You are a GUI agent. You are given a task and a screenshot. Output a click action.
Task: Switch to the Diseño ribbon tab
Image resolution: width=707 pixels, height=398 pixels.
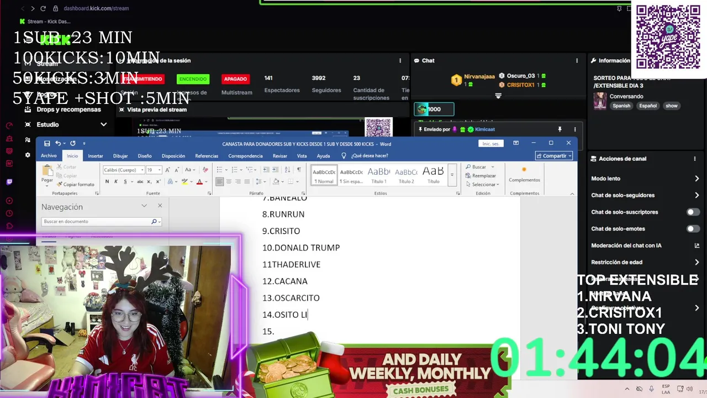[145, 156]
